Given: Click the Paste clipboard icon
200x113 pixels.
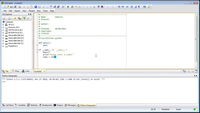Looking at the screenshot, I should pyautogui.click(x=31, y=7).
